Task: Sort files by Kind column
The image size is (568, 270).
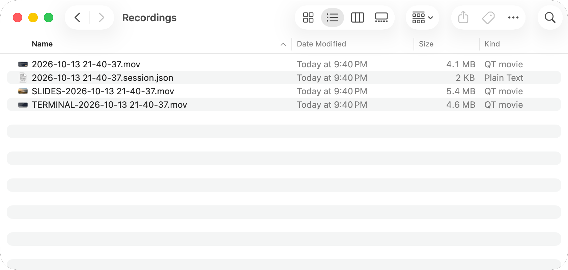Action: click(x=492, y=44)
